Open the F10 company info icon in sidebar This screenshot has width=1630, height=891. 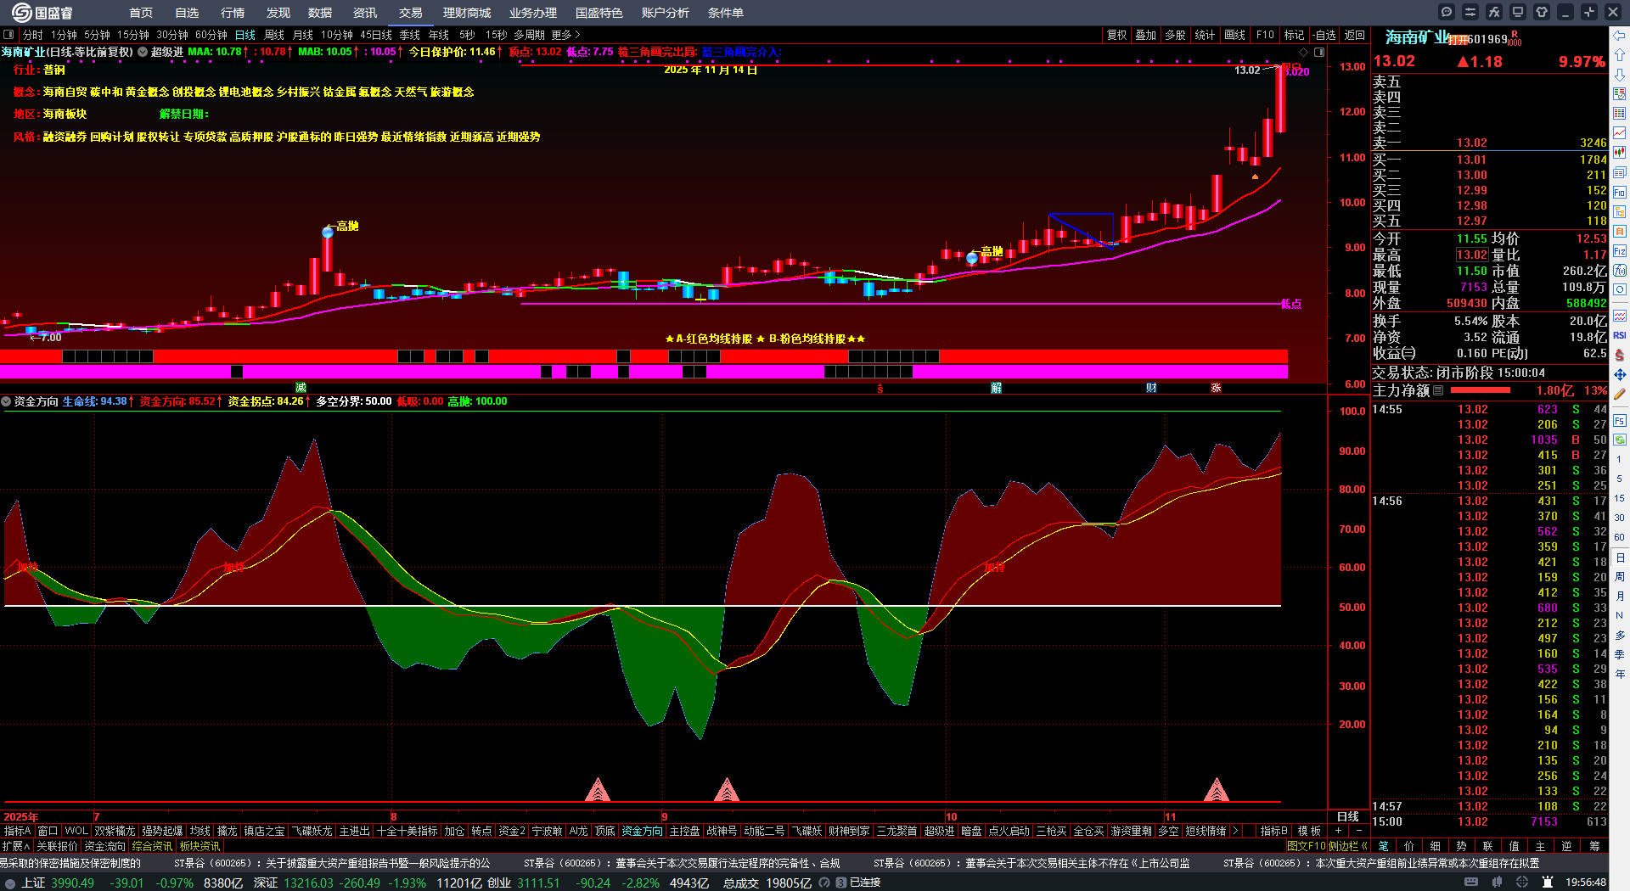[1620, 193]
